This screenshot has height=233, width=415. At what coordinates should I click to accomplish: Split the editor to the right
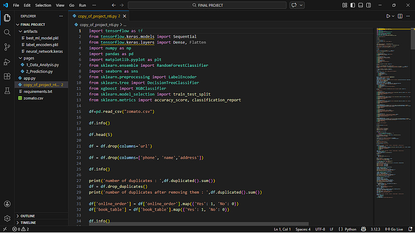pyautogui.click(x=400, y=16)
